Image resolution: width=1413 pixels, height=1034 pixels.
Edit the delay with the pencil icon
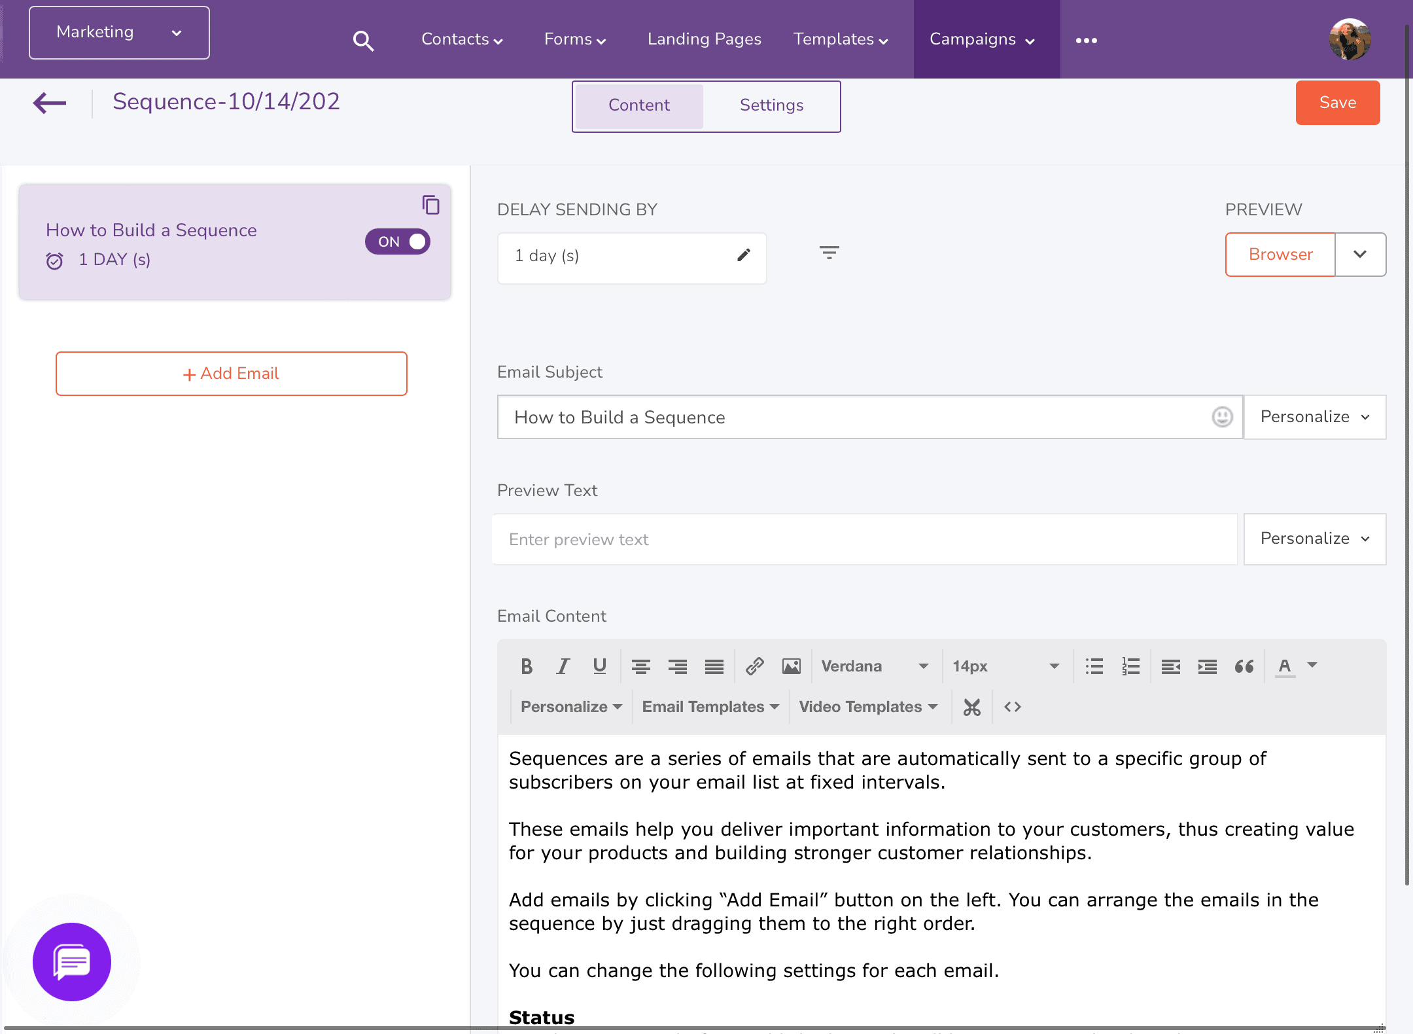click(x=744, y=255)
